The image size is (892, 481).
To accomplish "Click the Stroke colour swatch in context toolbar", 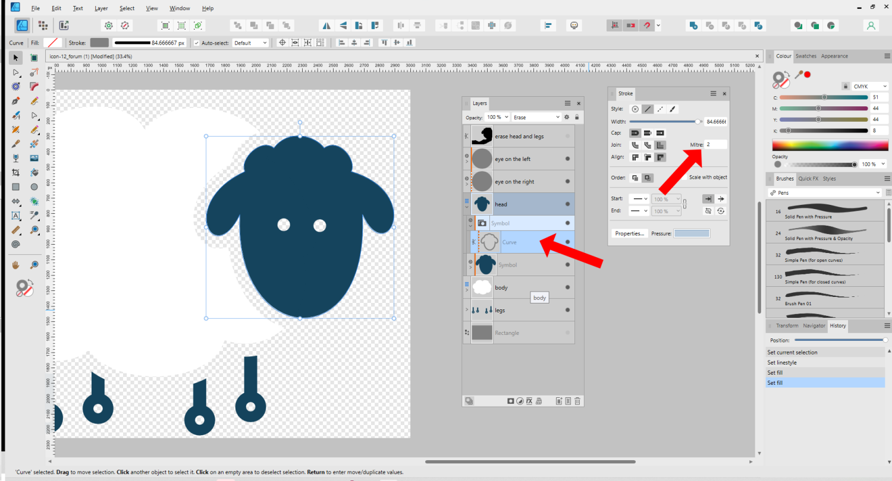I will click(99, 43).
